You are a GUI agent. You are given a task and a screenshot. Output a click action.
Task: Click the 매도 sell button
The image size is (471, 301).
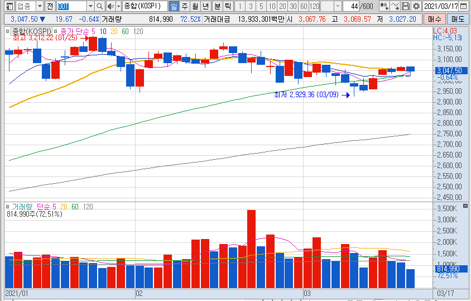458,19
